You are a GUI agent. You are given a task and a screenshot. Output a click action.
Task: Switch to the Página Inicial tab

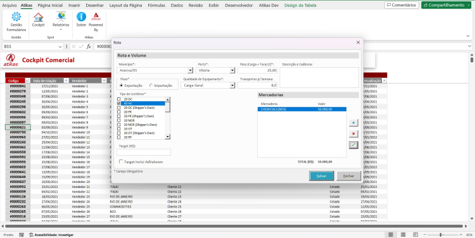[x=50, y=5]
